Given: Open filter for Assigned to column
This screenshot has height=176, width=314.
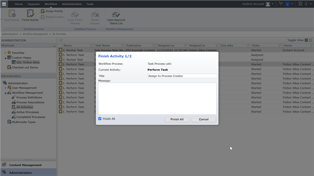Looking at the screenshot, I should click(x=216, y=45).
